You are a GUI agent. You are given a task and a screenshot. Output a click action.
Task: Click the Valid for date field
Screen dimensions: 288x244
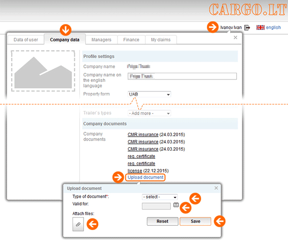(x=156, y=206)
